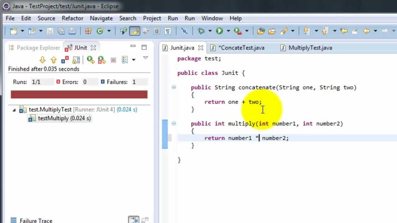Toggle Block Selection mode icon
The height and width of the screenshot is (223, 397).
tap(157, 31)
